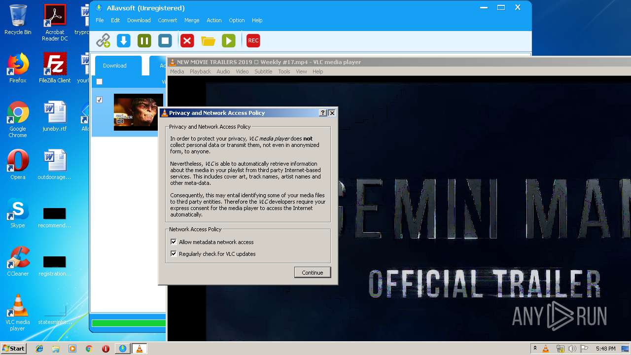
Task: Select CCleaner desktop shortcut
Action: [18, 261]
